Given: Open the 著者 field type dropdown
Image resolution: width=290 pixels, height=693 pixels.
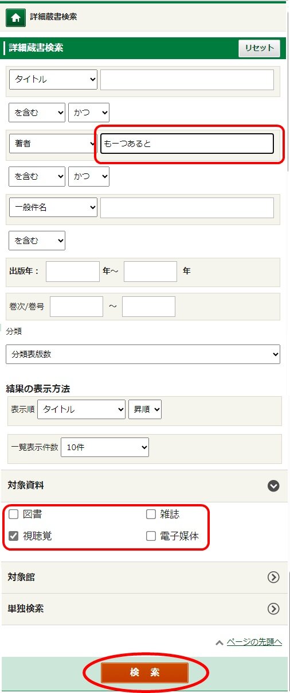Looking at the screenshot, I should click(53, 144).
